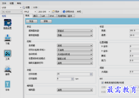The width and height of the screenshot is (139, 98).
Task: Click the 打印深度 input field
Action: pos(73,74)
